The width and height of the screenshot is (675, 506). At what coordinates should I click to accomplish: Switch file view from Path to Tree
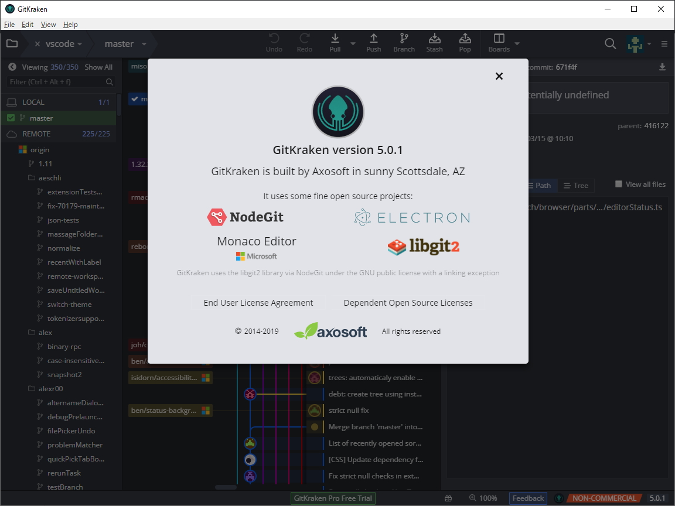click(x=576, y=185)
